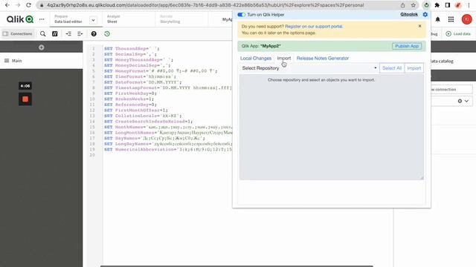The image size is (476, 267).
Task: Click the SET FirstWeekDay=0 line
Action: pos(131,93)
